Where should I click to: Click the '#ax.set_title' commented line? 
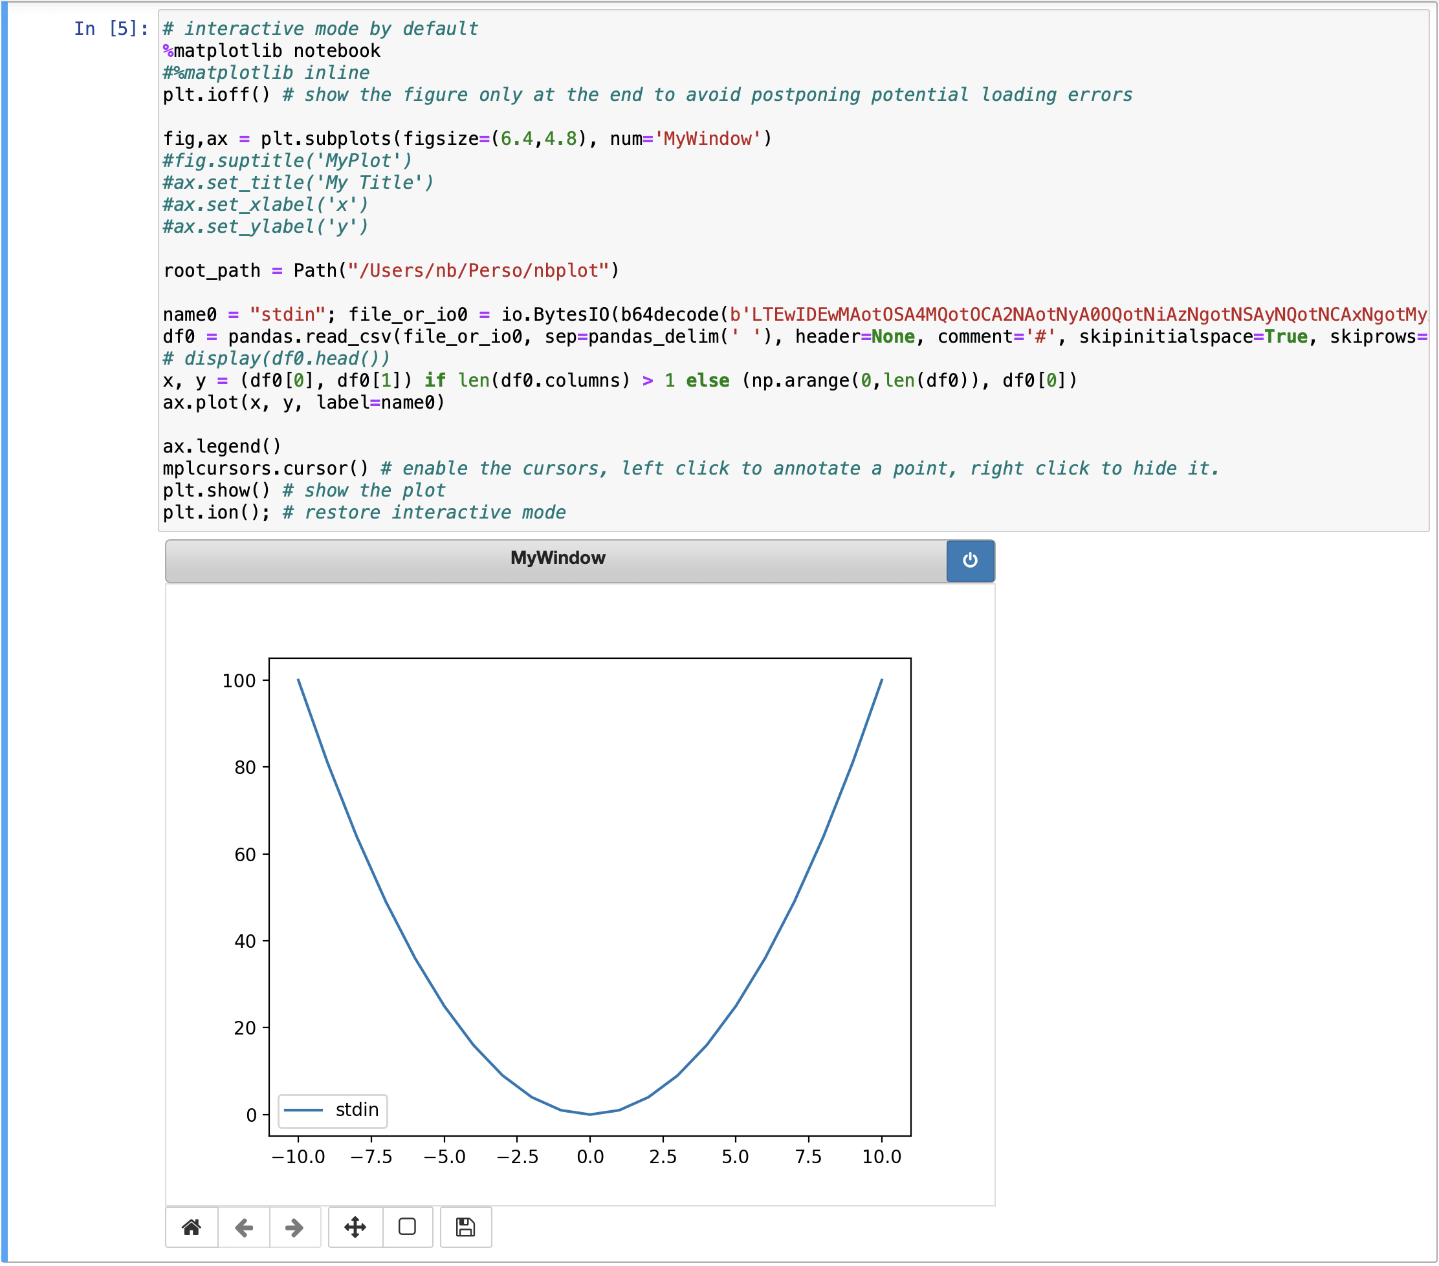tap(298, 183)
